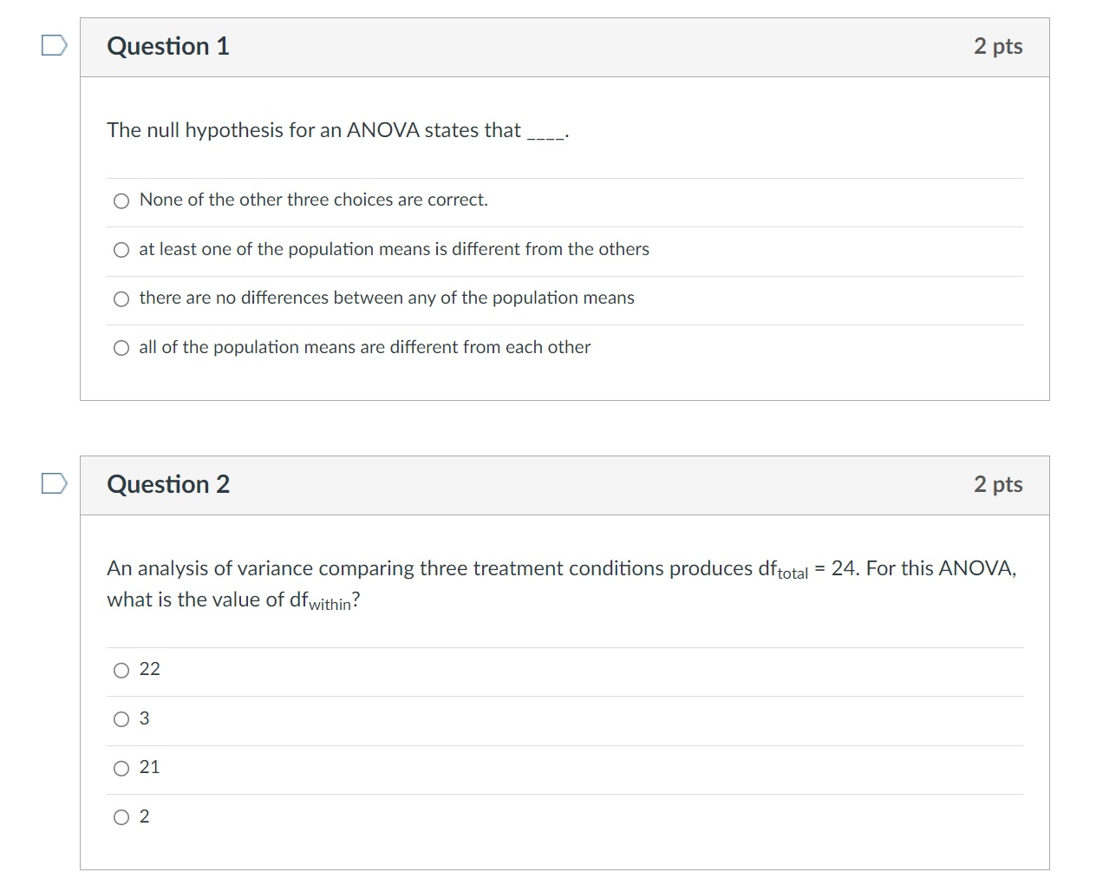The image size is (1103, 872).
Task: Flag Question 1 with the bookmark icon
Action: pos(54,45)
